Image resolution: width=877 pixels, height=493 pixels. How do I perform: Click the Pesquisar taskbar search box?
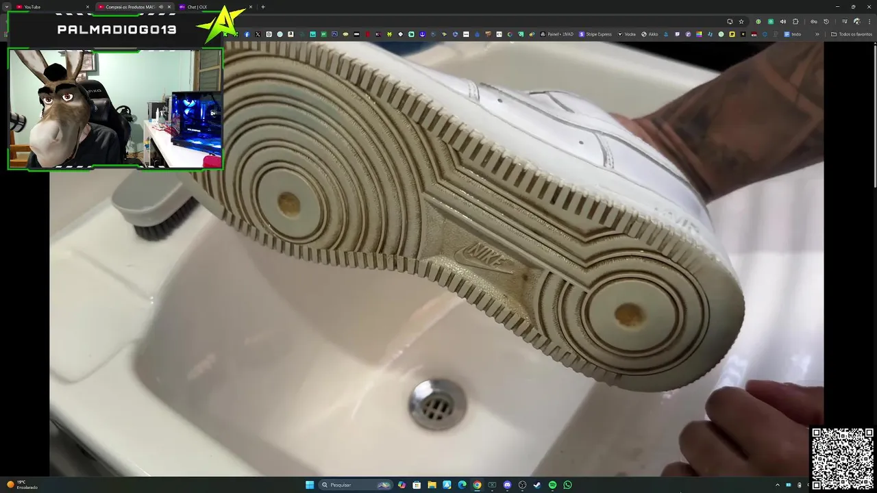coord(356,485)
